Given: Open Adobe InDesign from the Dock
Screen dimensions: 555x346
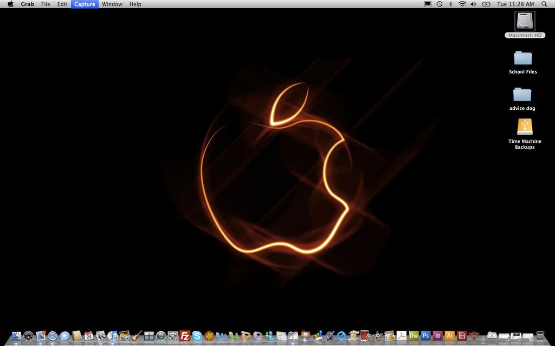Looking at the screenshot, I should 437,336.
